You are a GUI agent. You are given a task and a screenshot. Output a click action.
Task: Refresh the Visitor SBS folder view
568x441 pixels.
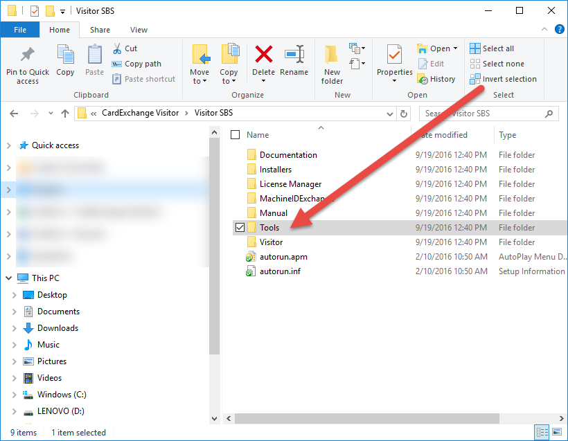[x=404, y=114]
